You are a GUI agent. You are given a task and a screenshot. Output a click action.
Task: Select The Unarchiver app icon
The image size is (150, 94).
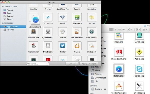[77, 31]
